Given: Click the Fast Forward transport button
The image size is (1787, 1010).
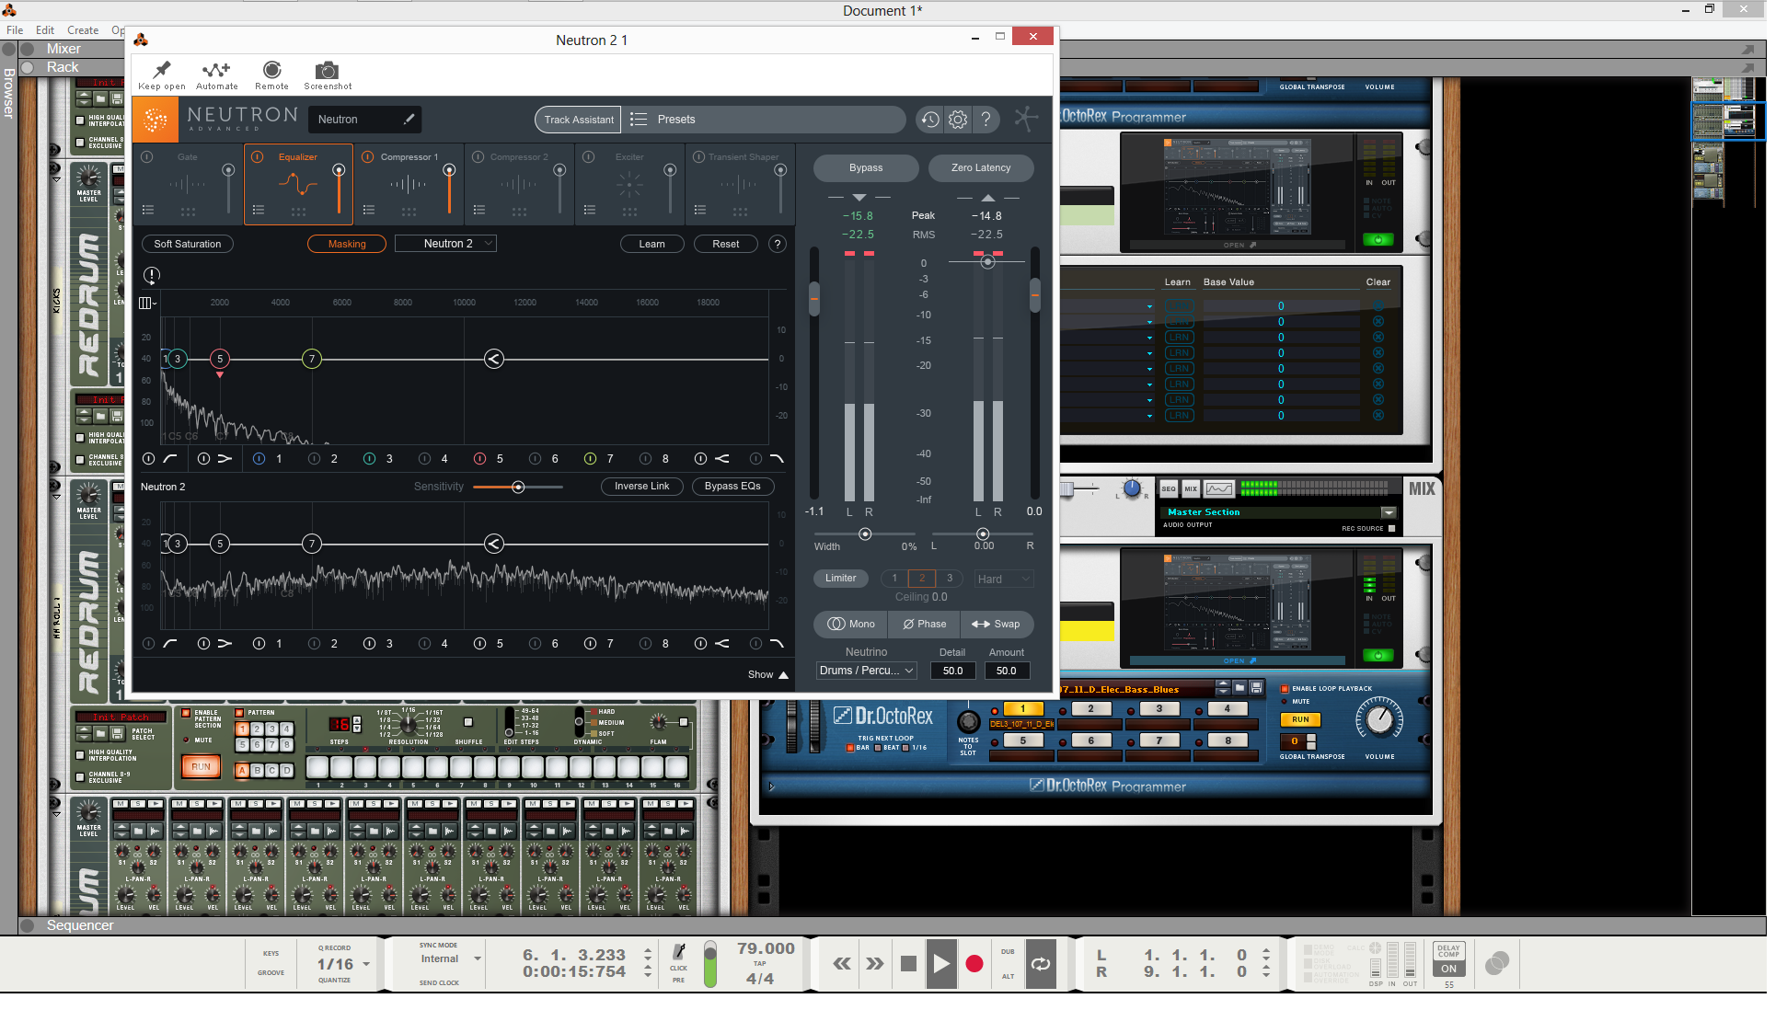Looking at the screenshot, I should pyautogui.click(x=875, y=963).
